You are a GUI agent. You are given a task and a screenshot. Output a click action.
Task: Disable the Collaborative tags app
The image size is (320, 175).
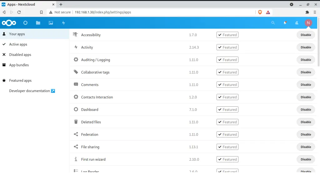[306, 72]
